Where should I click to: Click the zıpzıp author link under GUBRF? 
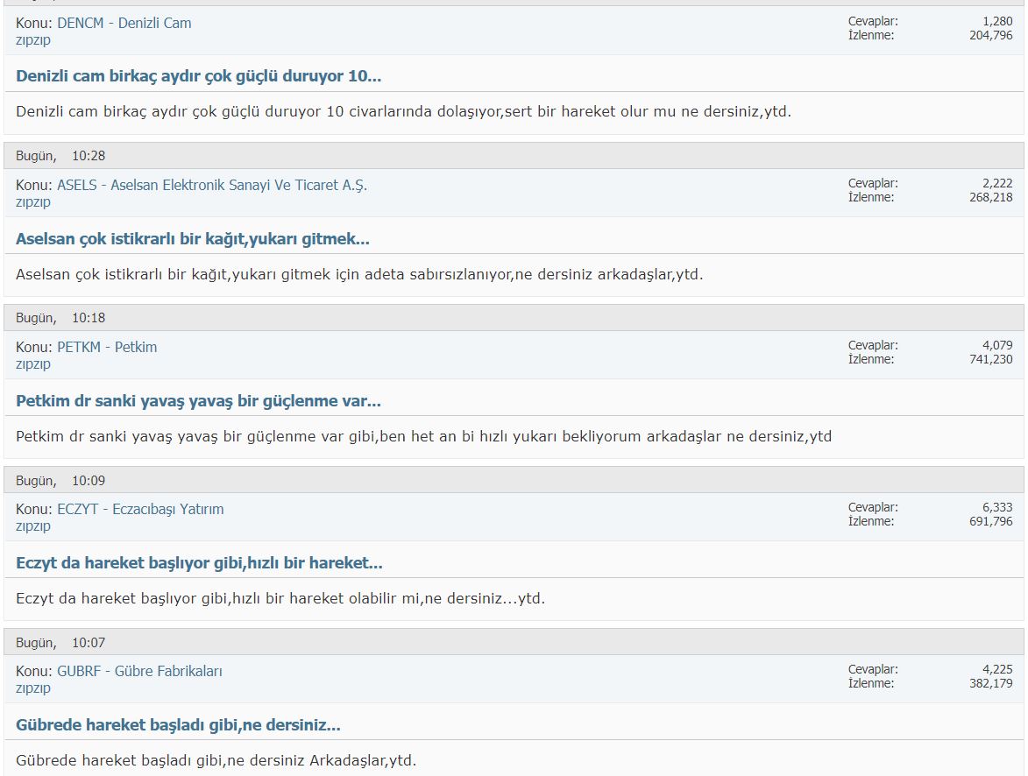click(32, 688)
